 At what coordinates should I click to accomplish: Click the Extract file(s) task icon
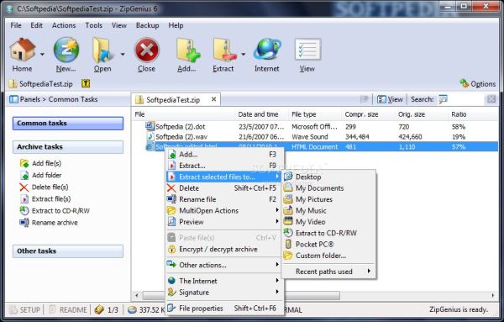(24, 199)
